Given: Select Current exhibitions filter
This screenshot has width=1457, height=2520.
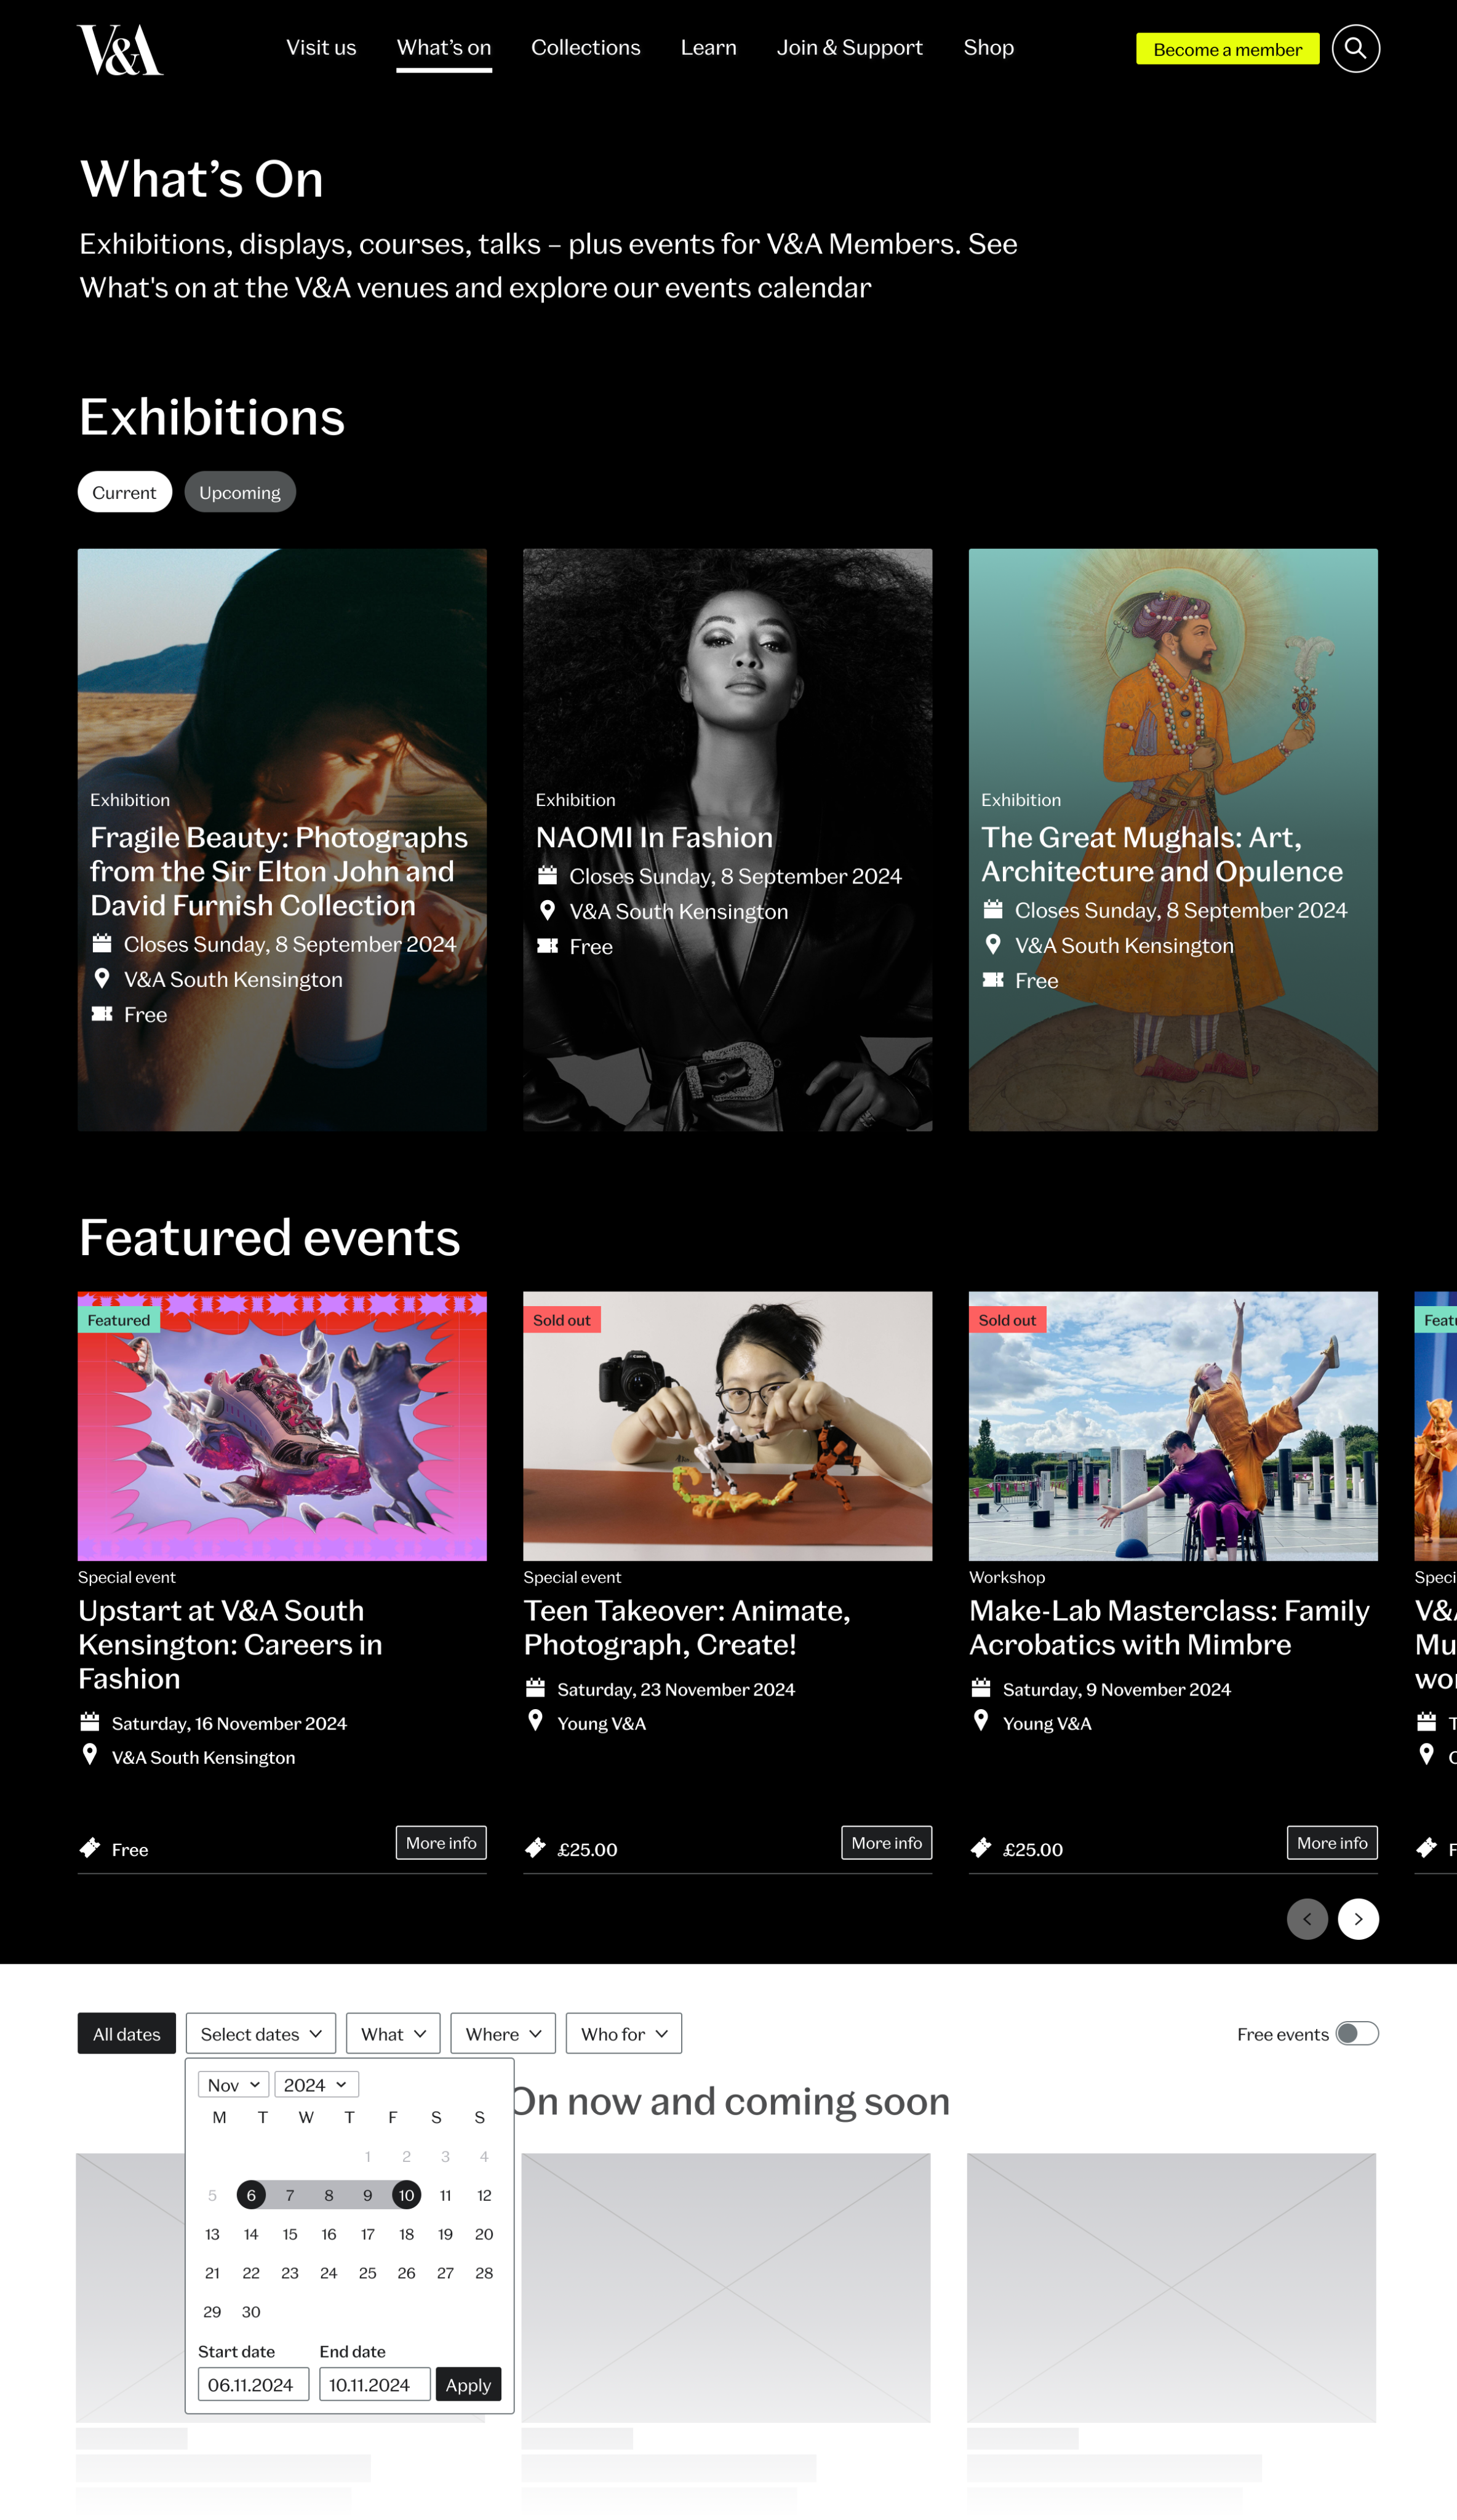Looking at the screenshot, I should (124, 492).
